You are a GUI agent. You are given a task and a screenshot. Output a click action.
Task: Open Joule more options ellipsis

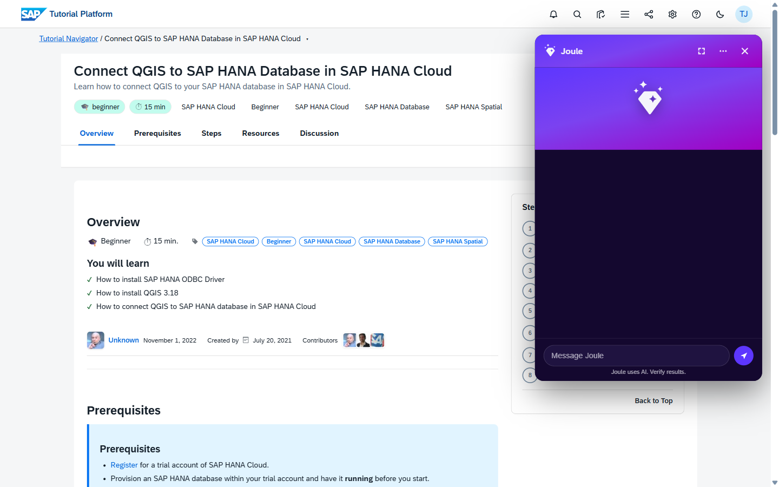(x=723, y=51)
